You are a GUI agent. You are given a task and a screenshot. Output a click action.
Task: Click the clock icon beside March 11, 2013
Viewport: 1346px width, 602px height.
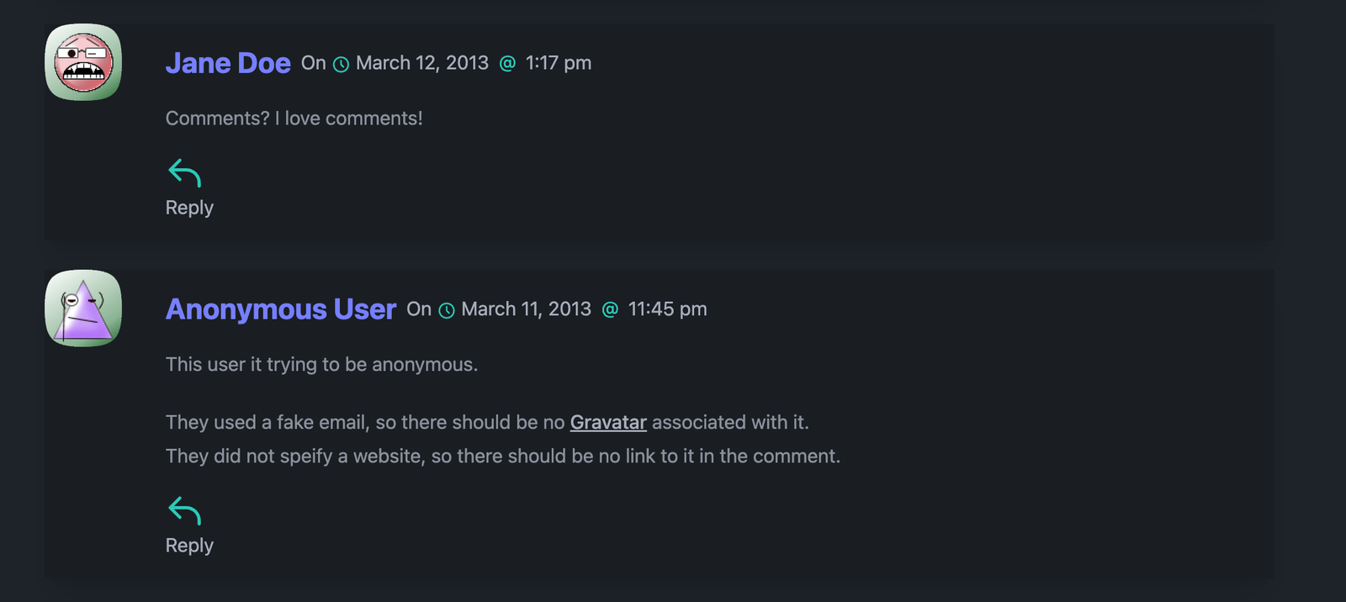tap(446, 309)
